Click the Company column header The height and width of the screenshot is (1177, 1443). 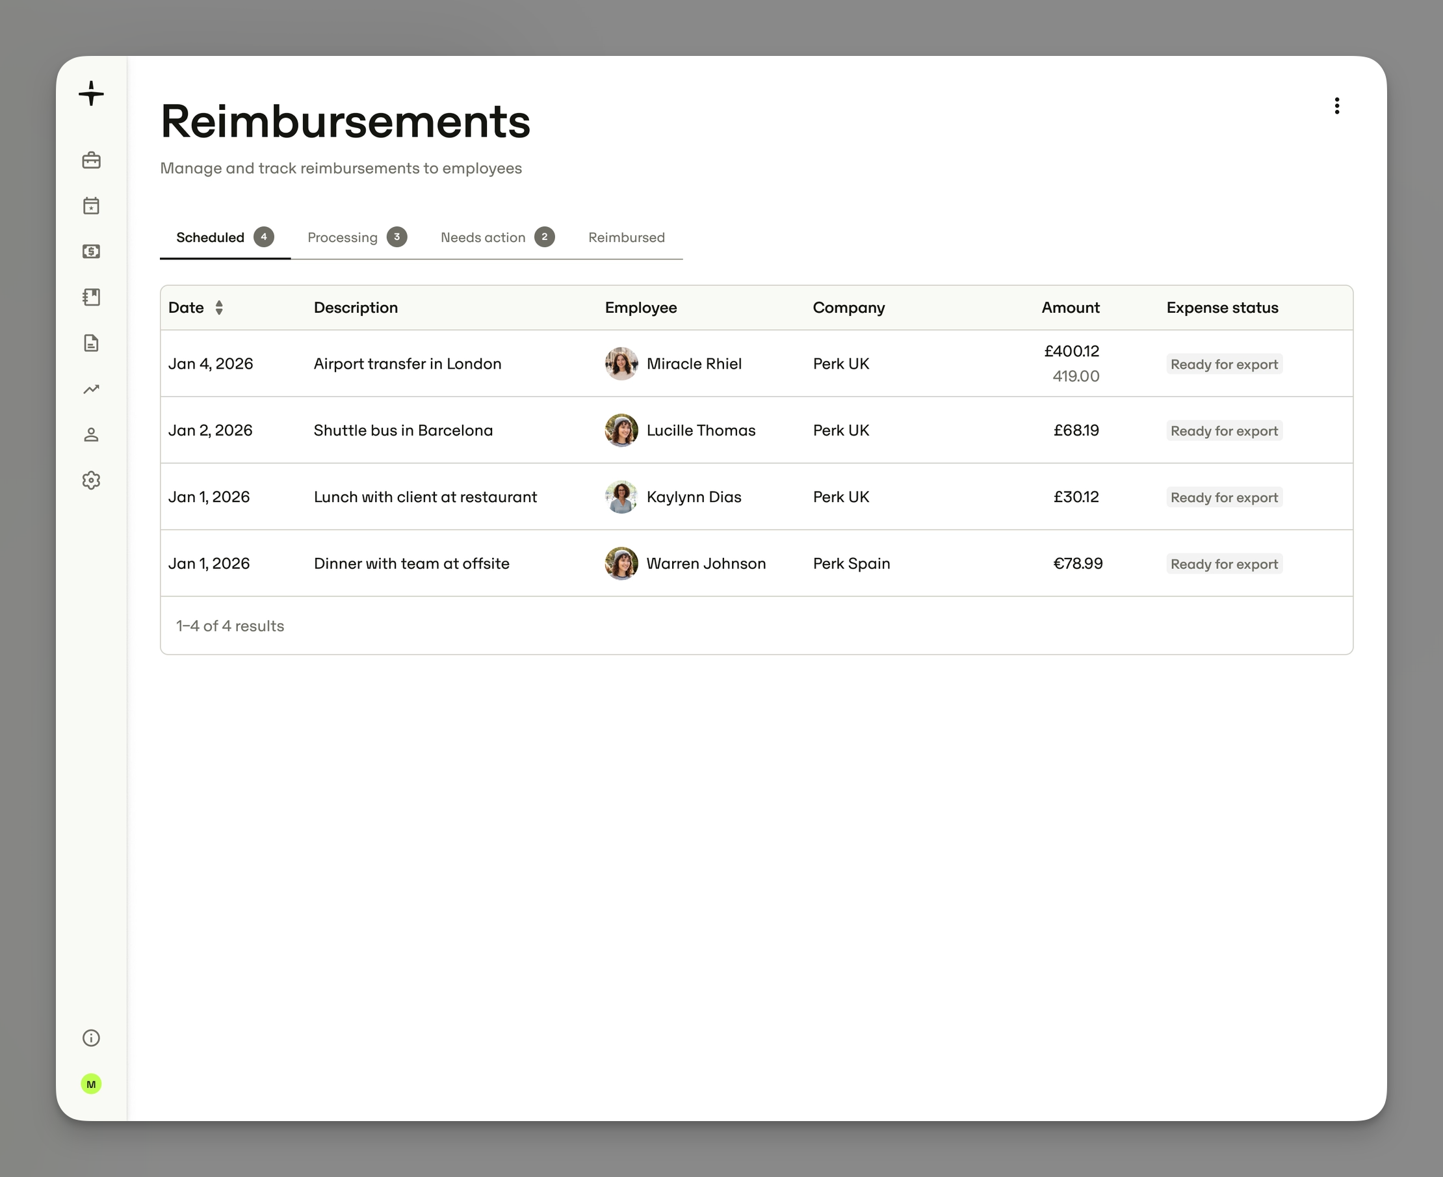[x=849, y=308]
